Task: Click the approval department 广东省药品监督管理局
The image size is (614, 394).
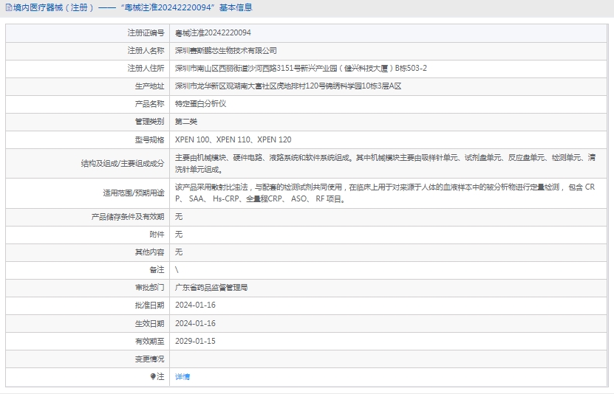Action: click(x=211, y=288)
